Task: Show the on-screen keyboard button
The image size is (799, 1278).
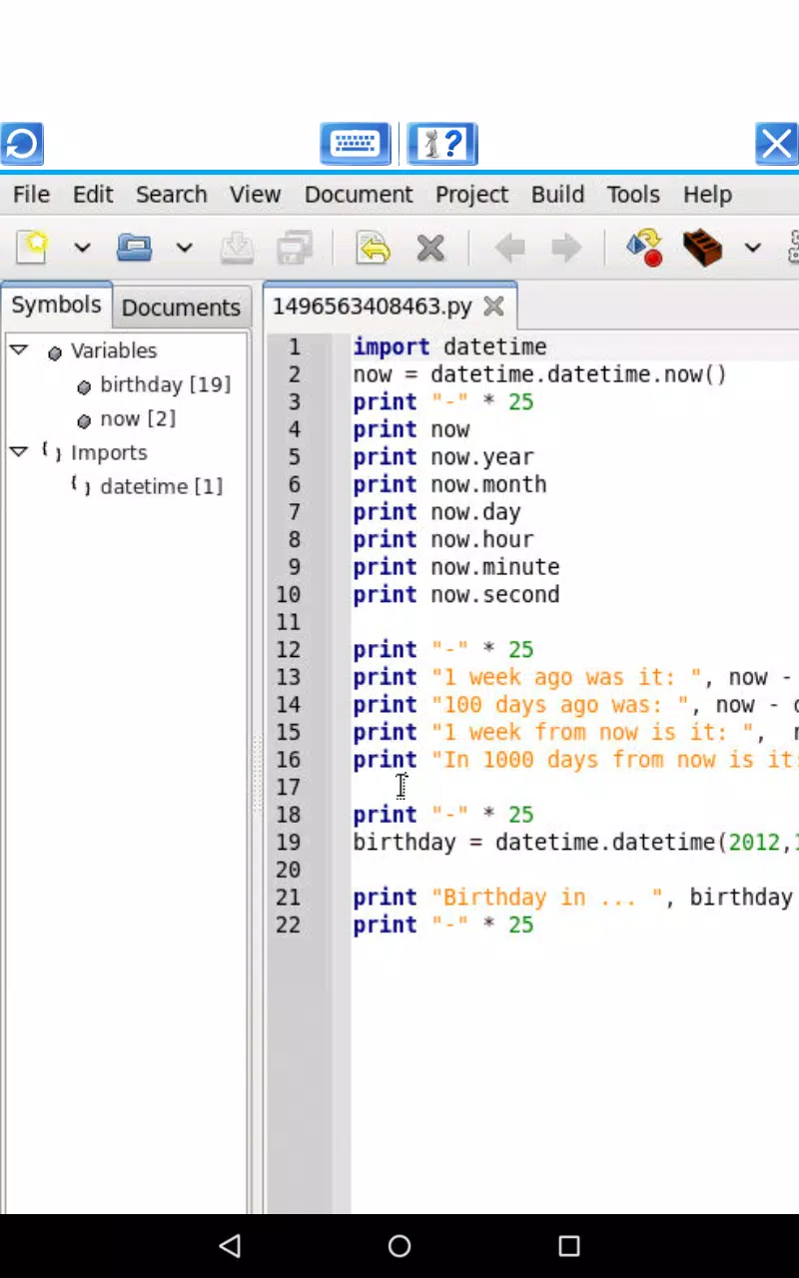Action: click(355, 144)
